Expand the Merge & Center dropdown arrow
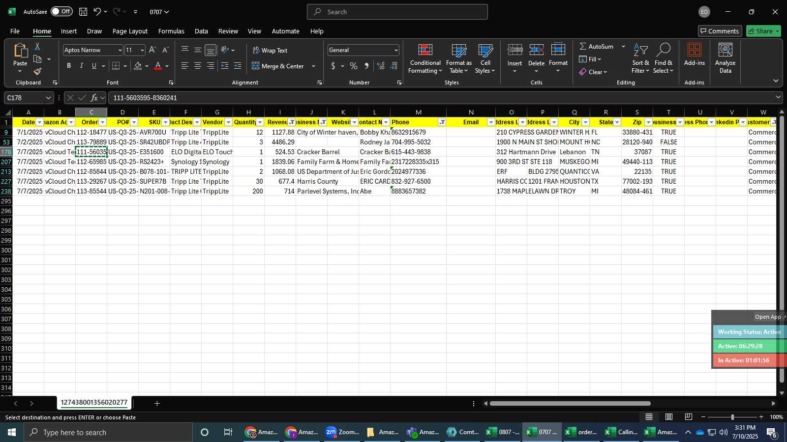Image resolution: width=787 pixels, height=442 pixels. 314,66
